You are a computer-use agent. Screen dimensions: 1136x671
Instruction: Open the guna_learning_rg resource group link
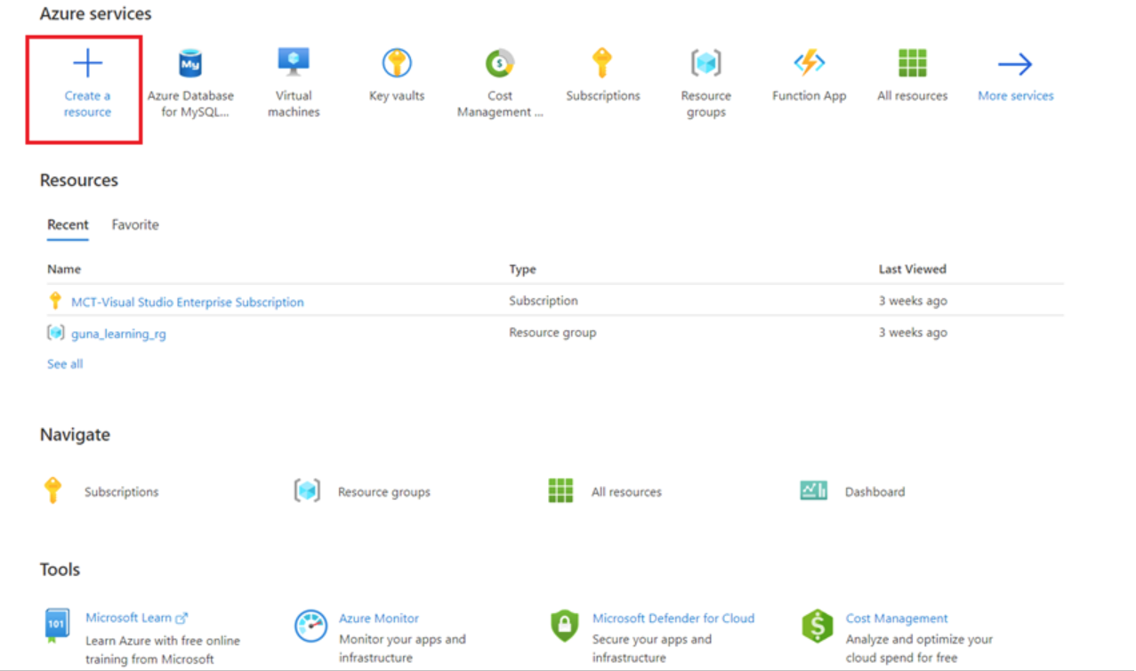pos(118,334)
